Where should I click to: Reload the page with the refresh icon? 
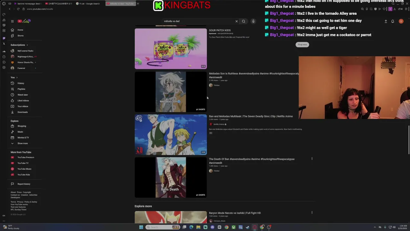pyautogui.click(x=18, y=9)
